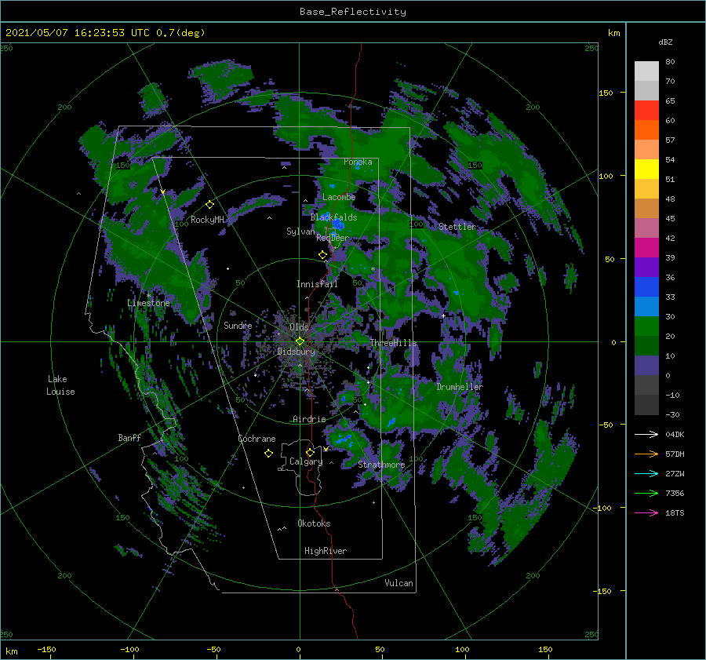This screenshot has height=660, width=706.
Task: Click the white 04DK arrow in legend
Action: [x=646, y=434]
